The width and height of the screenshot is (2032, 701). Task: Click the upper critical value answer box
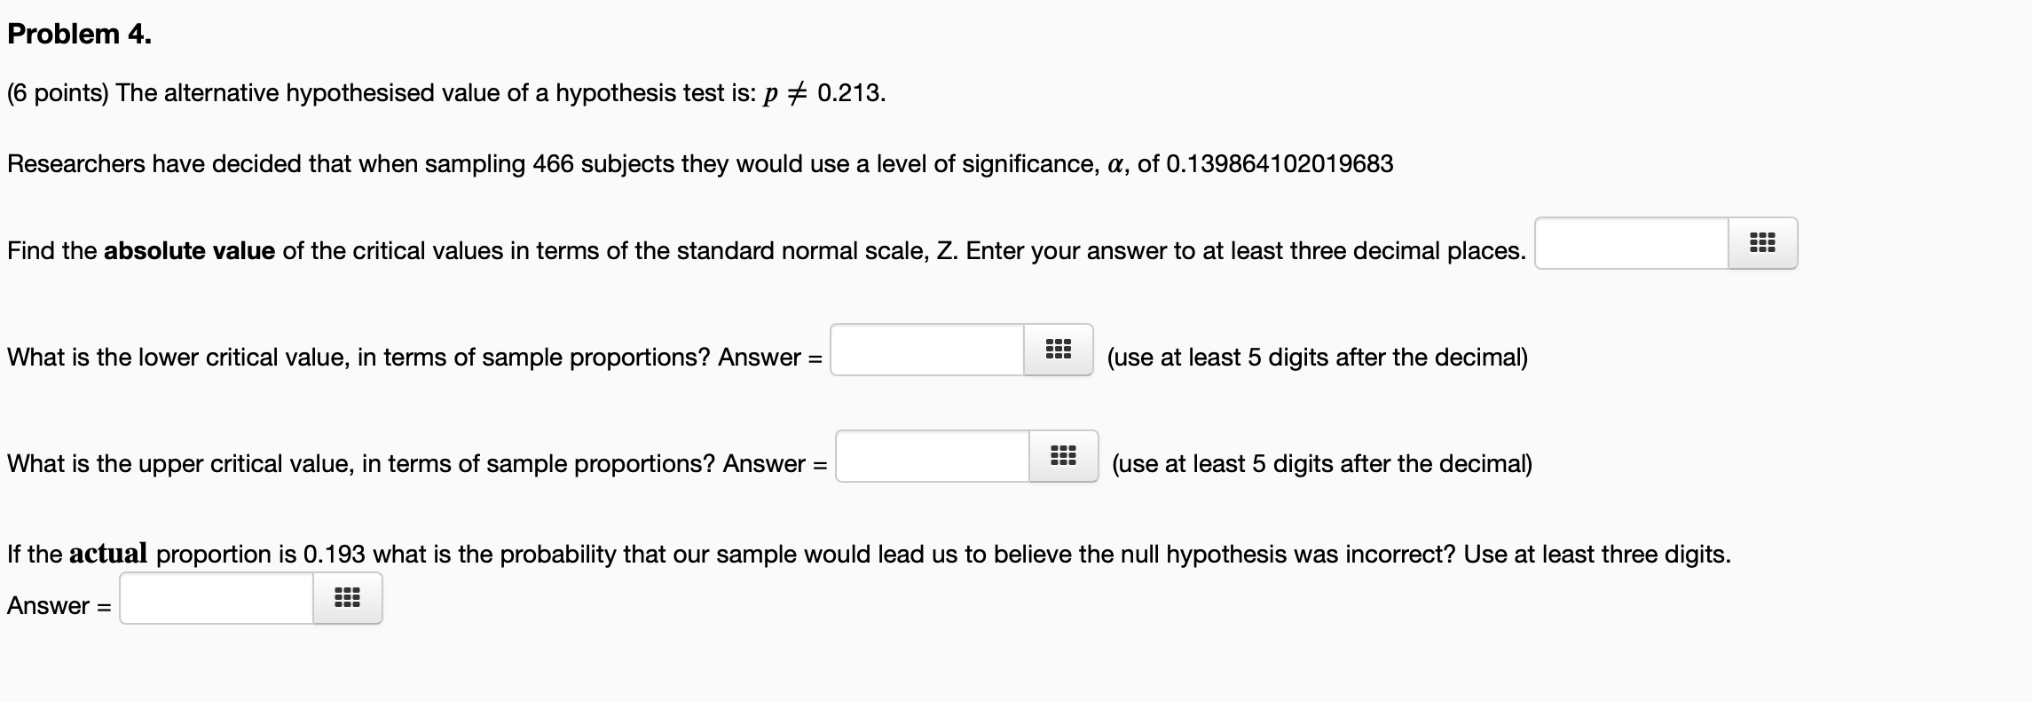932,456
